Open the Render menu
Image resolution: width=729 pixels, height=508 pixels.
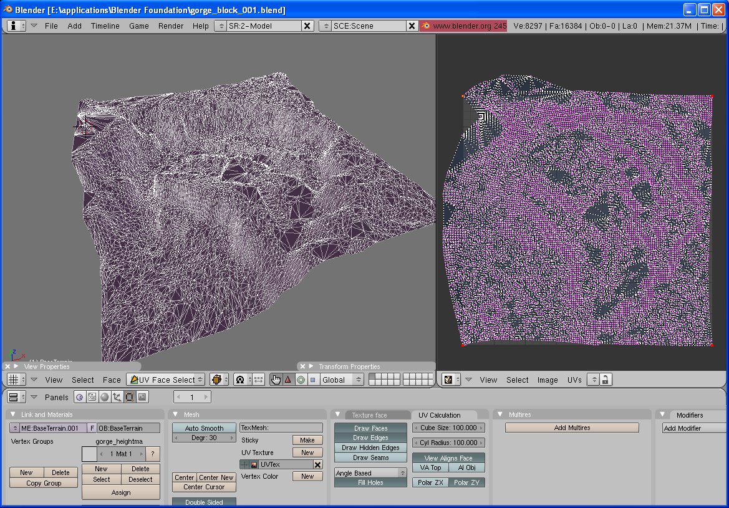[x=171, y=26]
